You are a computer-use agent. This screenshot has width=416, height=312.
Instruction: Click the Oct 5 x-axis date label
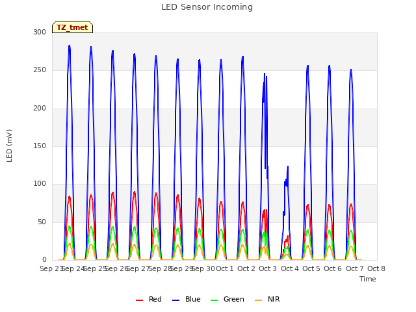311,268
